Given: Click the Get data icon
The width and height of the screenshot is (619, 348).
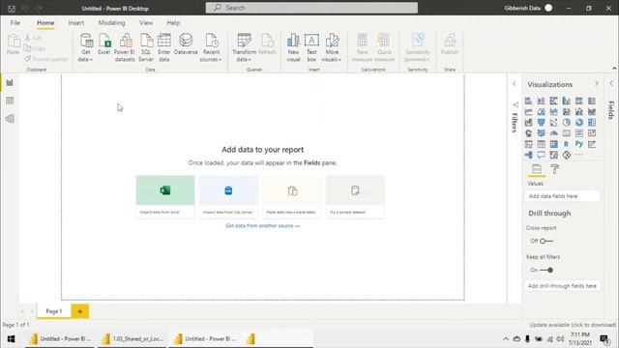Looking at the screenshot, I should pyautogui.click(x=86, y=41).
